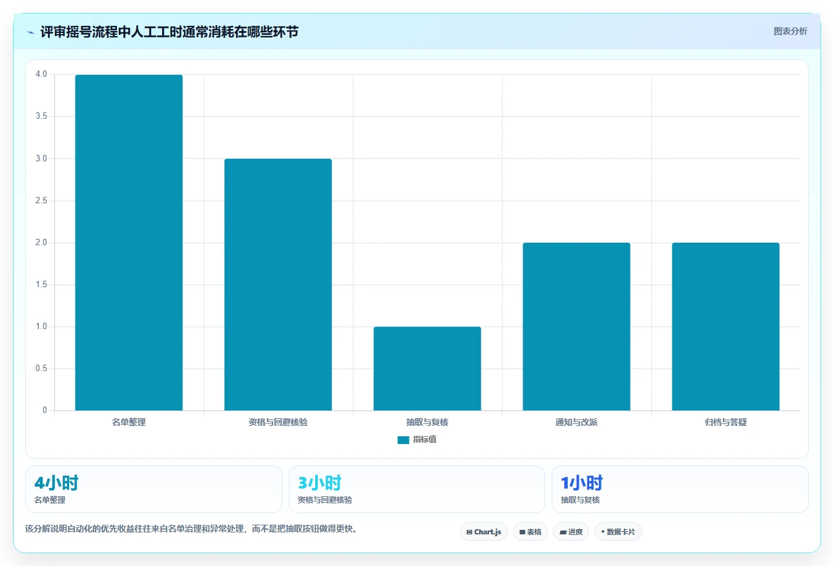Open the 1小时 抽取与复核 card
The width and height of the screenshot is (834, 566).
[680, 489]
